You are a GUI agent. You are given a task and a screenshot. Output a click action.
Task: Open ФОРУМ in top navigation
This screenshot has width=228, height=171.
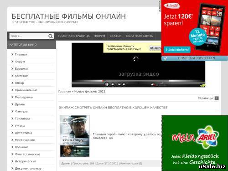click(x=99, y=36)
